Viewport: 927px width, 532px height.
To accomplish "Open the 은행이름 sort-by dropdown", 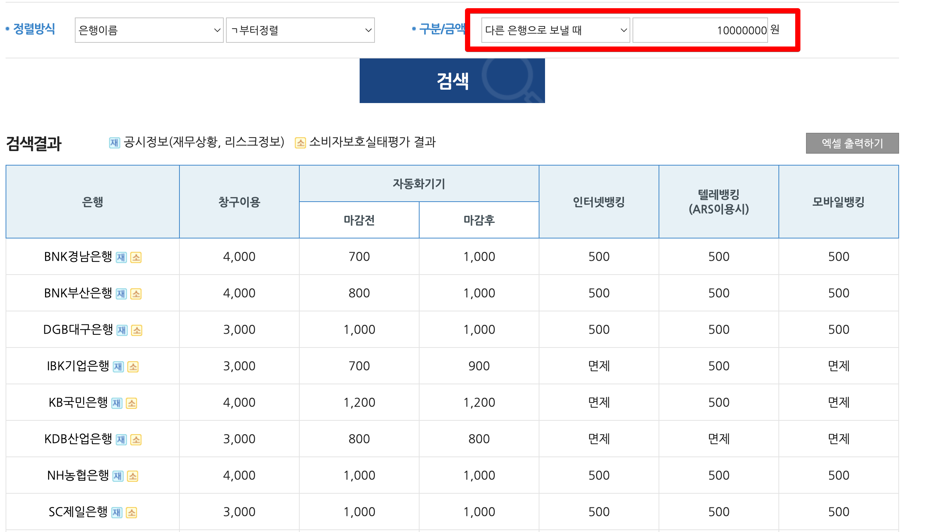I will (149, 30).
